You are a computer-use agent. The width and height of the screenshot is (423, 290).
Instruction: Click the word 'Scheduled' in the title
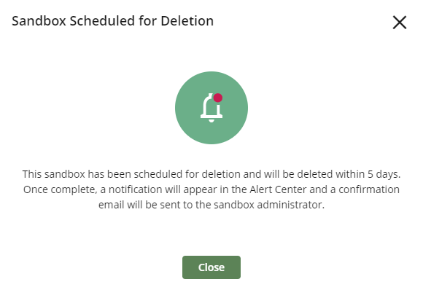(103, 21)
